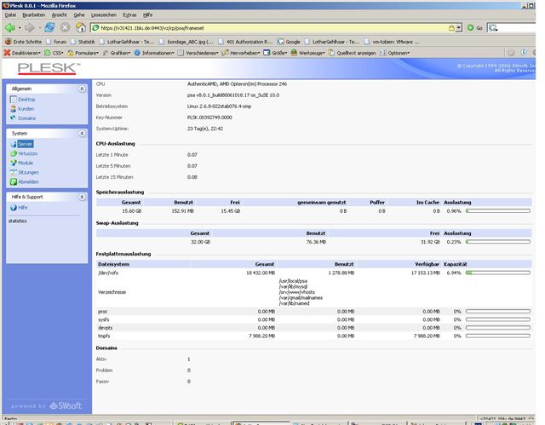This screenshot has width=545, height=425.
Task: Open the Gehe menu
Action: pyautogui.click(x=79, y=15)
